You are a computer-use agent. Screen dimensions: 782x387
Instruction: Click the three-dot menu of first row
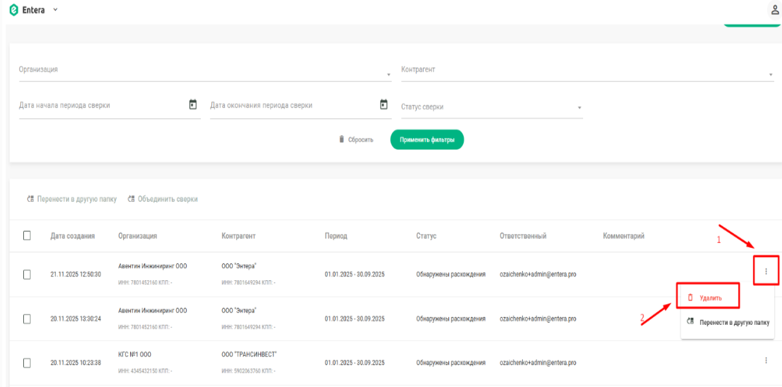click(x=766, y=271)
